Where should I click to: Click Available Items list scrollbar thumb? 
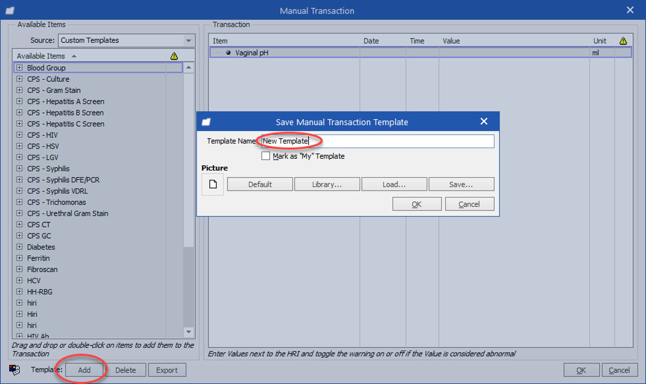coord(188,161)
